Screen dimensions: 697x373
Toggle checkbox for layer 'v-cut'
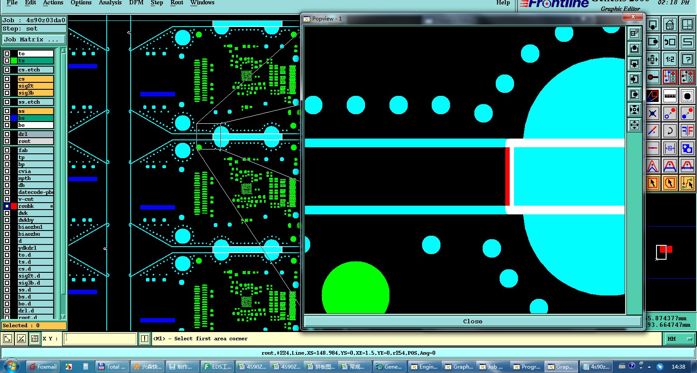tap(7, 199)
